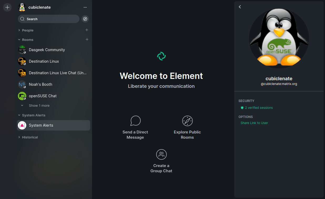325x199 pixels.
Task: Click Share Link to User
Action: 254,123
